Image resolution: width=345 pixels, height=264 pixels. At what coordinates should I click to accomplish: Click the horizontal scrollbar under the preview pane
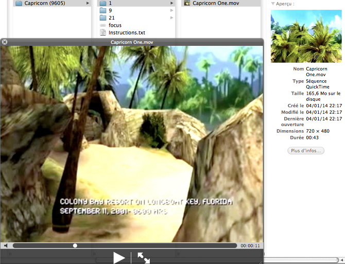click(304, 260)
